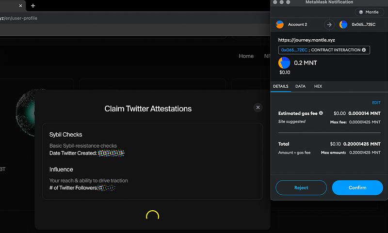Click the Site suggested label
388x233 pixels.
[x=292, y=122]
